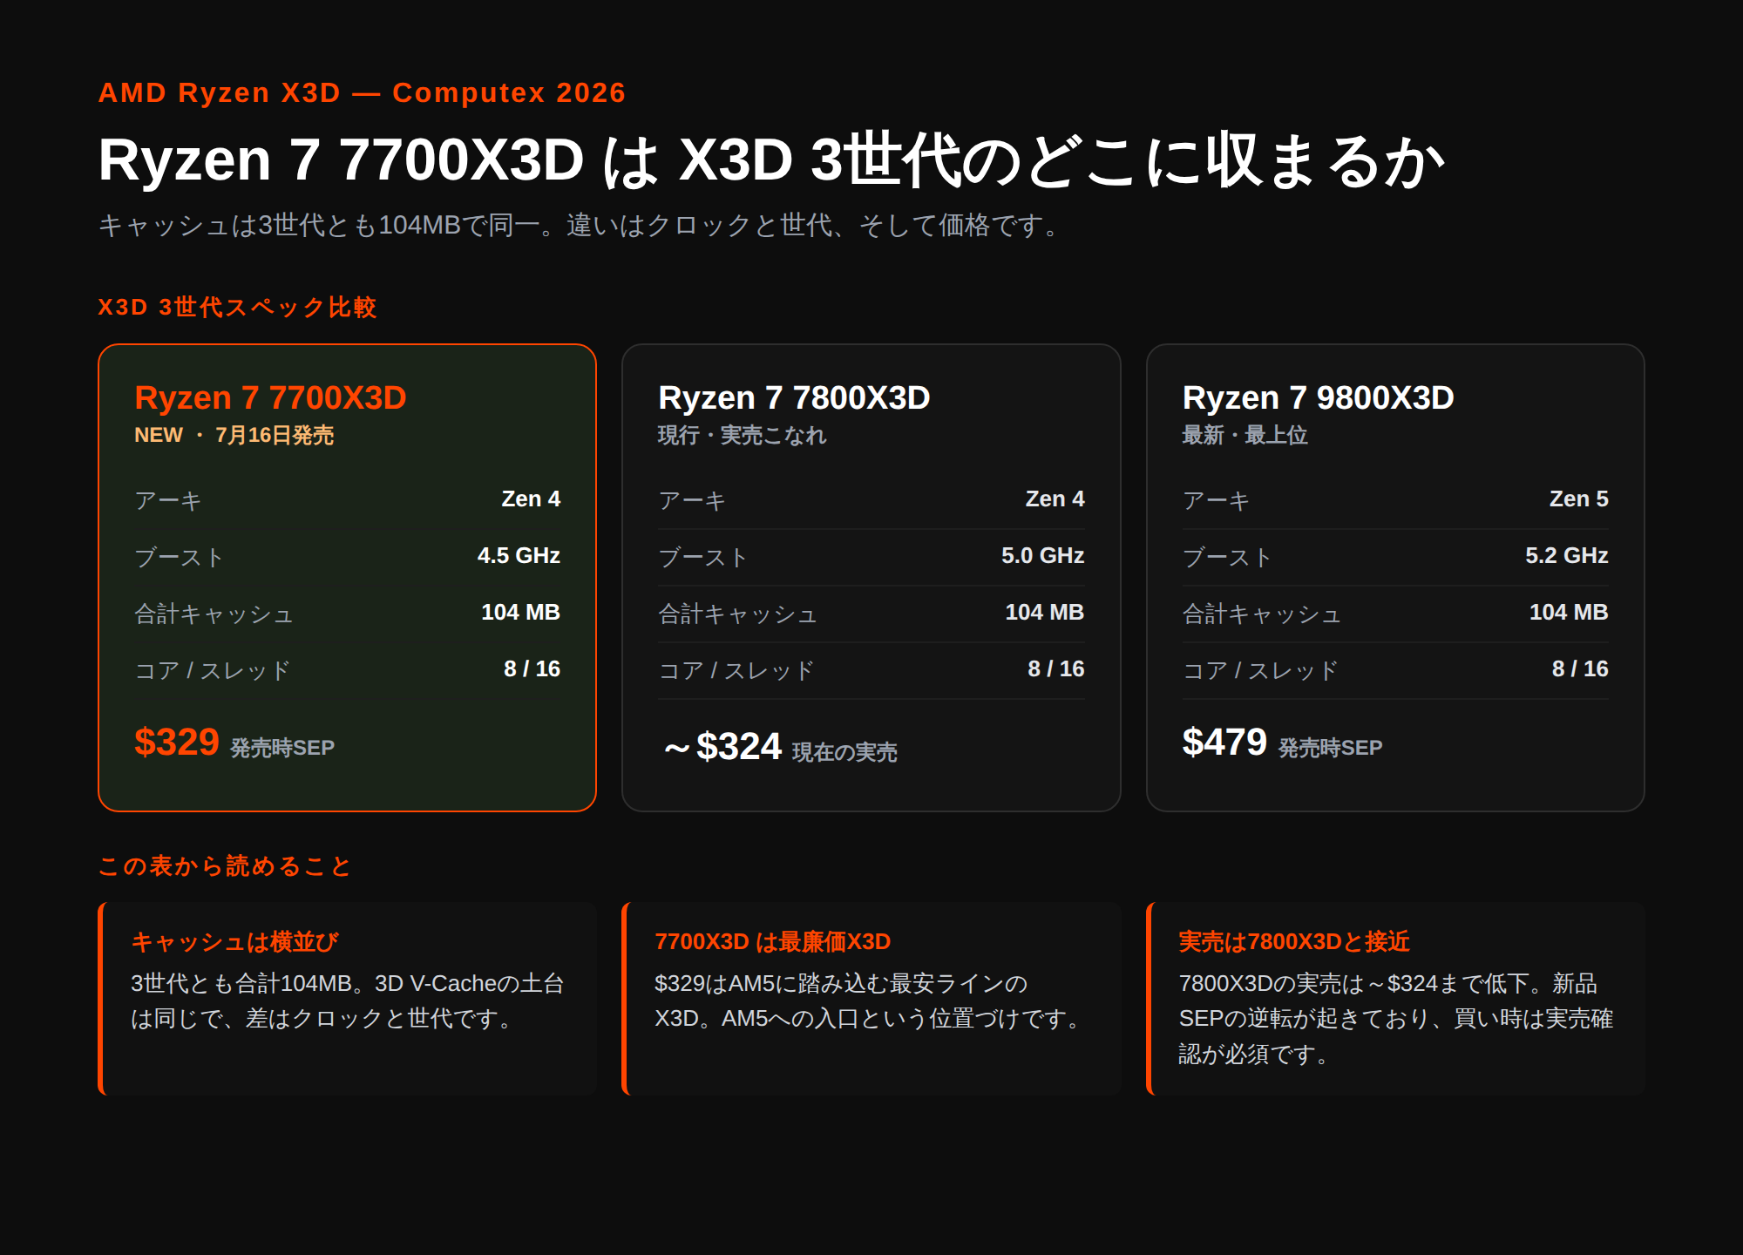This screenshot has height=1255, width=1743.
Task: Click the subtitle starting with 'キャッシュは3世代とも104MBで同一'
Action: tap(580, 226)
